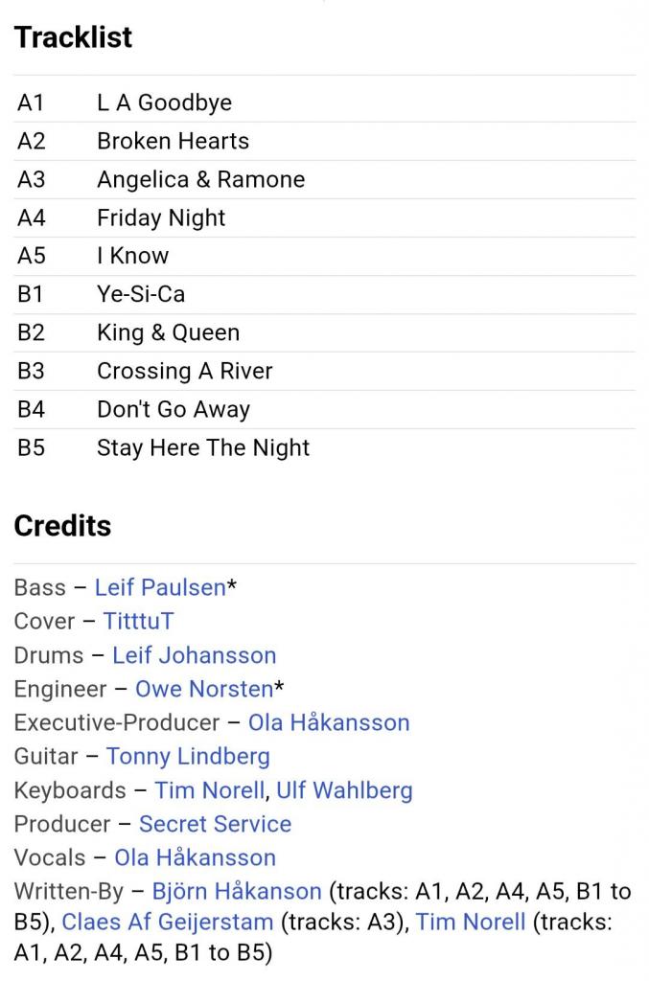Select track A1 L A Goodbye
The width and height of the screenshot is (649, 981).
164,103
